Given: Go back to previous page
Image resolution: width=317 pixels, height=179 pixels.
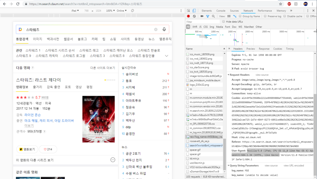Looking at the screenshot, I should (5, 4).
